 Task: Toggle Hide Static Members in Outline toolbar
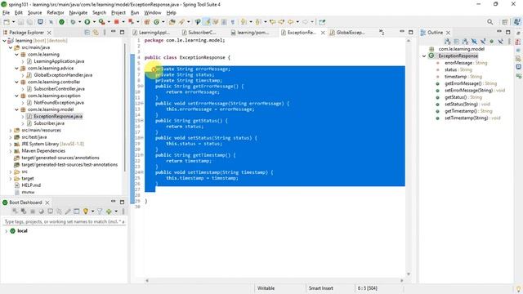click(x=483, y=42)
